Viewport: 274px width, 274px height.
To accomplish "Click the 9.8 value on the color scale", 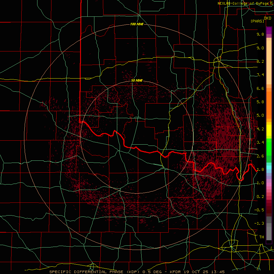I will tap(260, 34).
